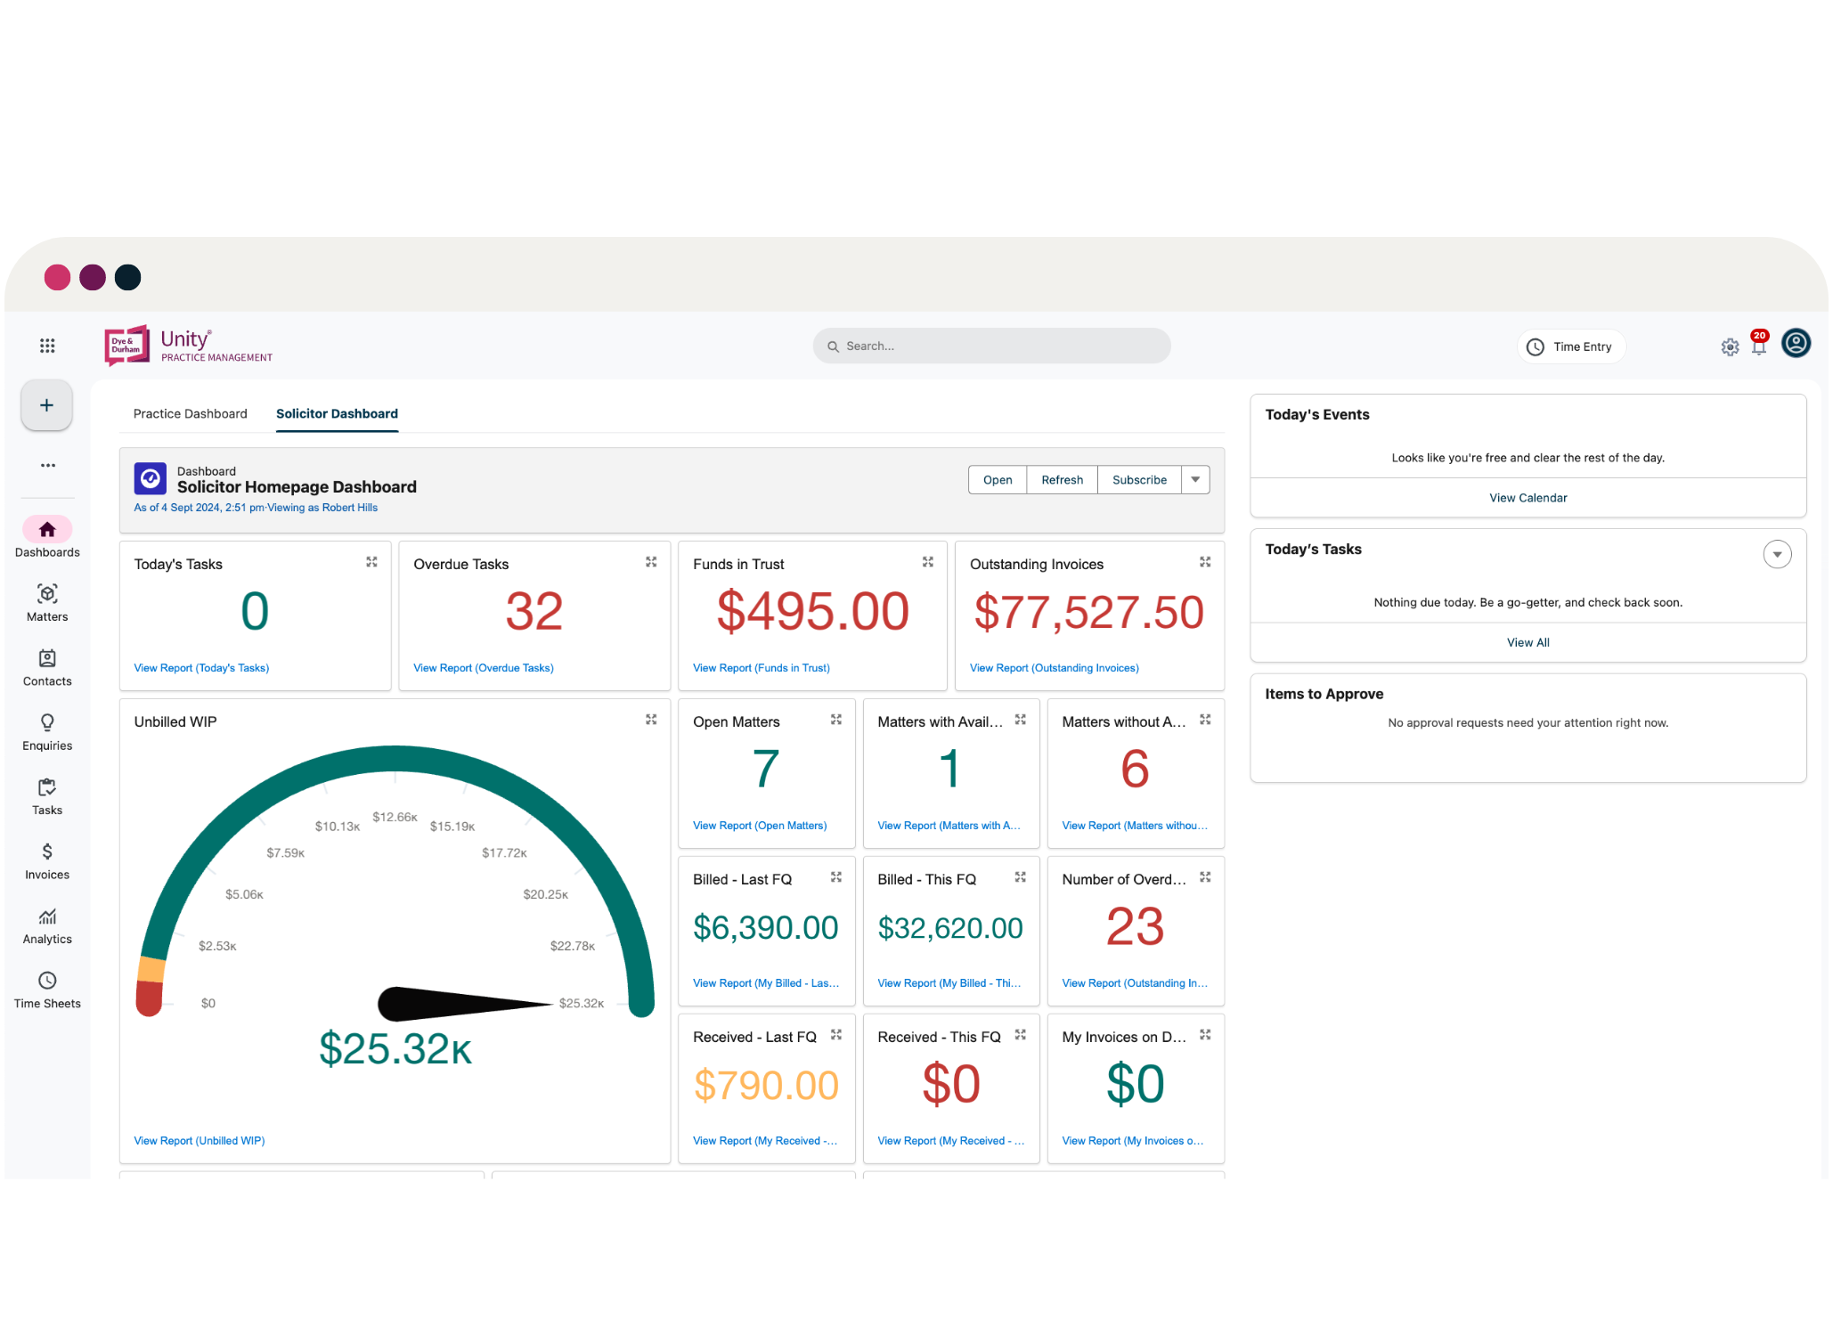Expand the Open Matters widget
The height and width of the screenshot is (1336, 1833).
pos(835,720)
